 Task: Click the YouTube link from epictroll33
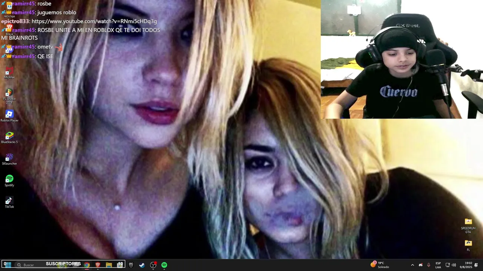[x=94, y=21]
